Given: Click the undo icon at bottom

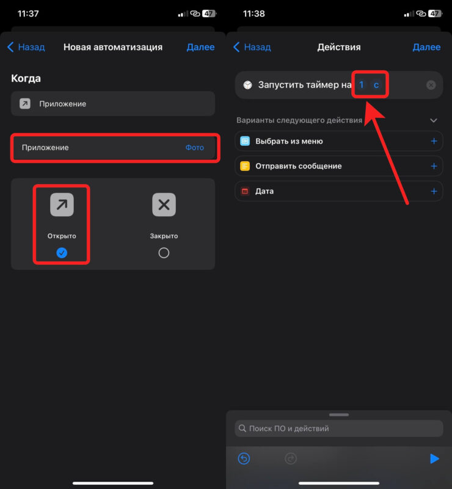Looking at the screenshot, I should 244,458.
